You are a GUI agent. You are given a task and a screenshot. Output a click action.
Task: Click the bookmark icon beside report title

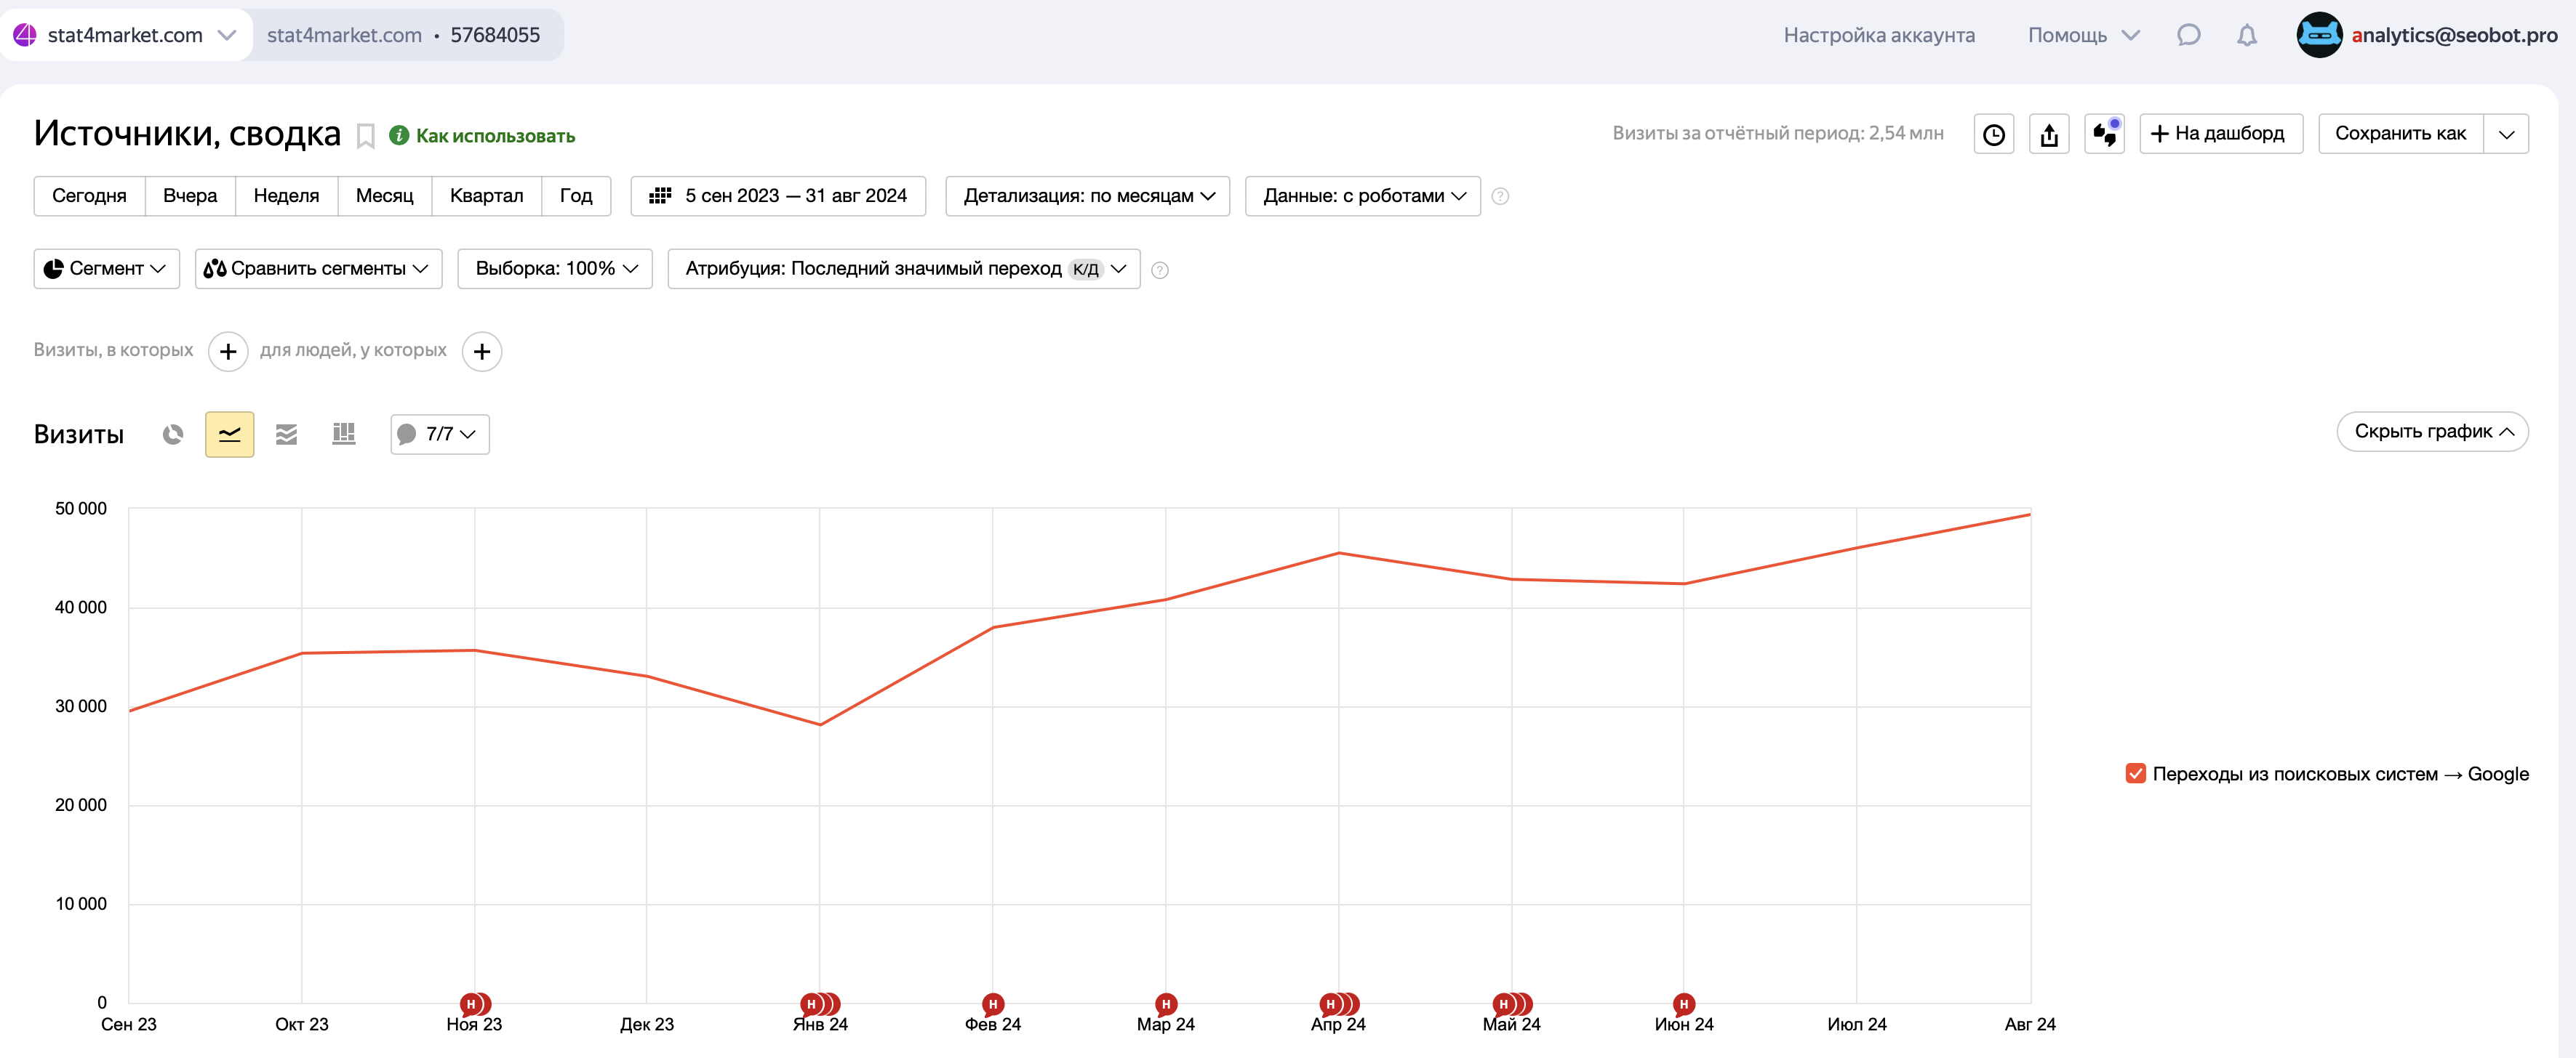pos(366,136)
